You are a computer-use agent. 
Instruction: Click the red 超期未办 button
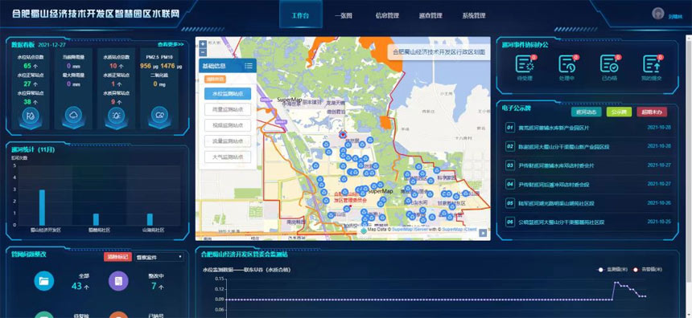[x=652, y=112]
